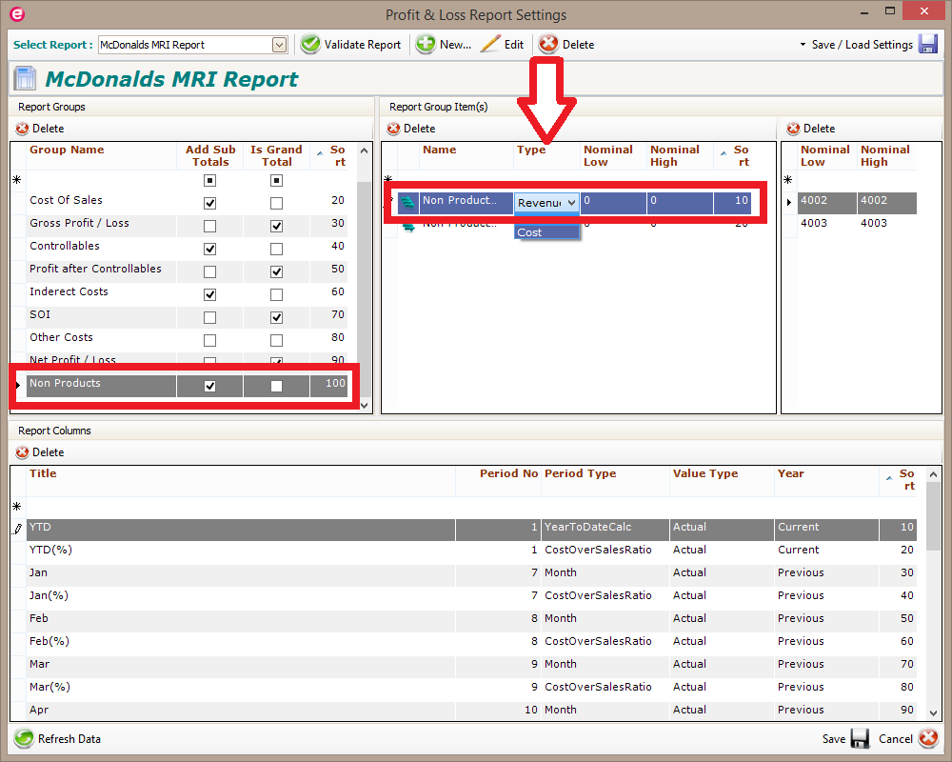Image resolution: width=952 pixels, height=762 pixels.
Task: Click the Report Groups Delete icon
Action: point(23,129)
